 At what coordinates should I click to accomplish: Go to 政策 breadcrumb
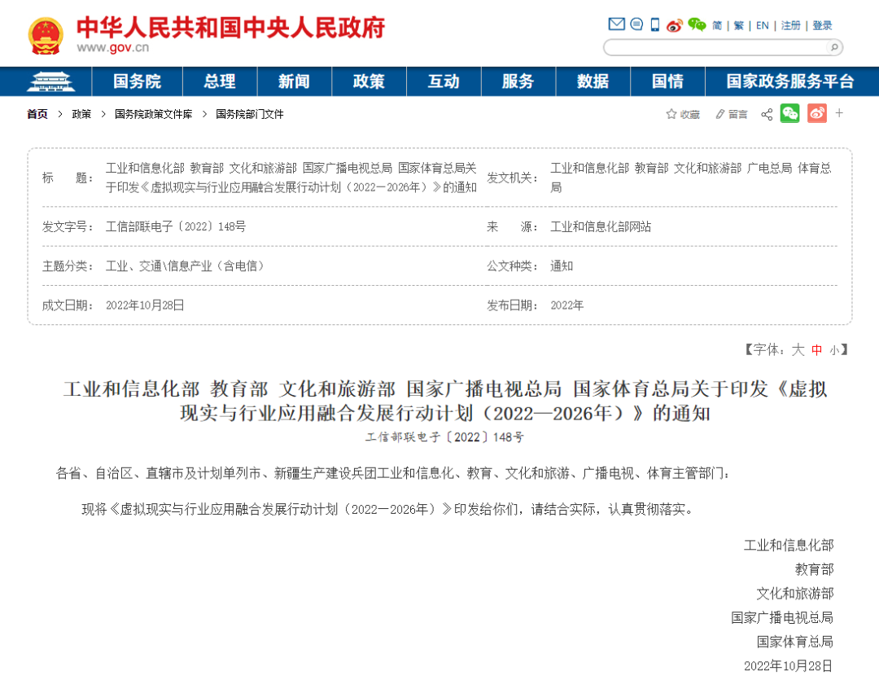81,115
